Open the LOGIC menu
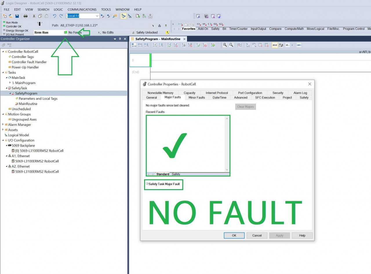Screen dimensions: 371x274 tap(58, 10)
